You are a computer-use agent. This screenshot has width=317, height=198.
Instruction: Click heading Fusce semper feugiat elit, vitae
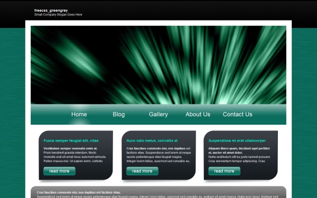(x=71, y=140)
